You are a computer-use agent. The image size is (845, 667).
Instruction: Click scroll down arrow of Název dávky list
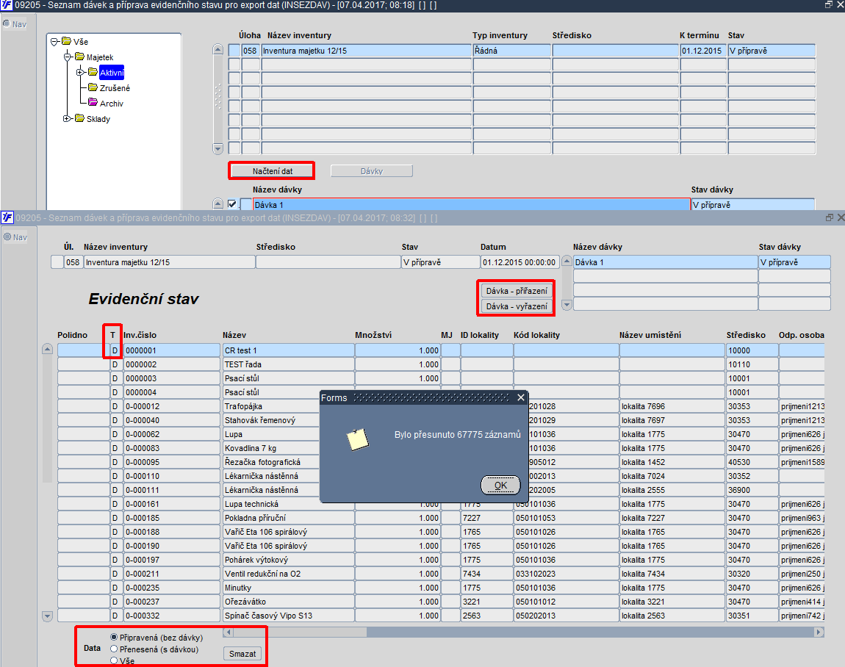click(x=567, y=304)
